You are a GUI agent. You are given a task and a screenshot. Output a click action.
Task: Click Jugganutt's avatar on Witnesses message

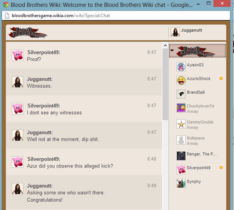coord(17,82)
